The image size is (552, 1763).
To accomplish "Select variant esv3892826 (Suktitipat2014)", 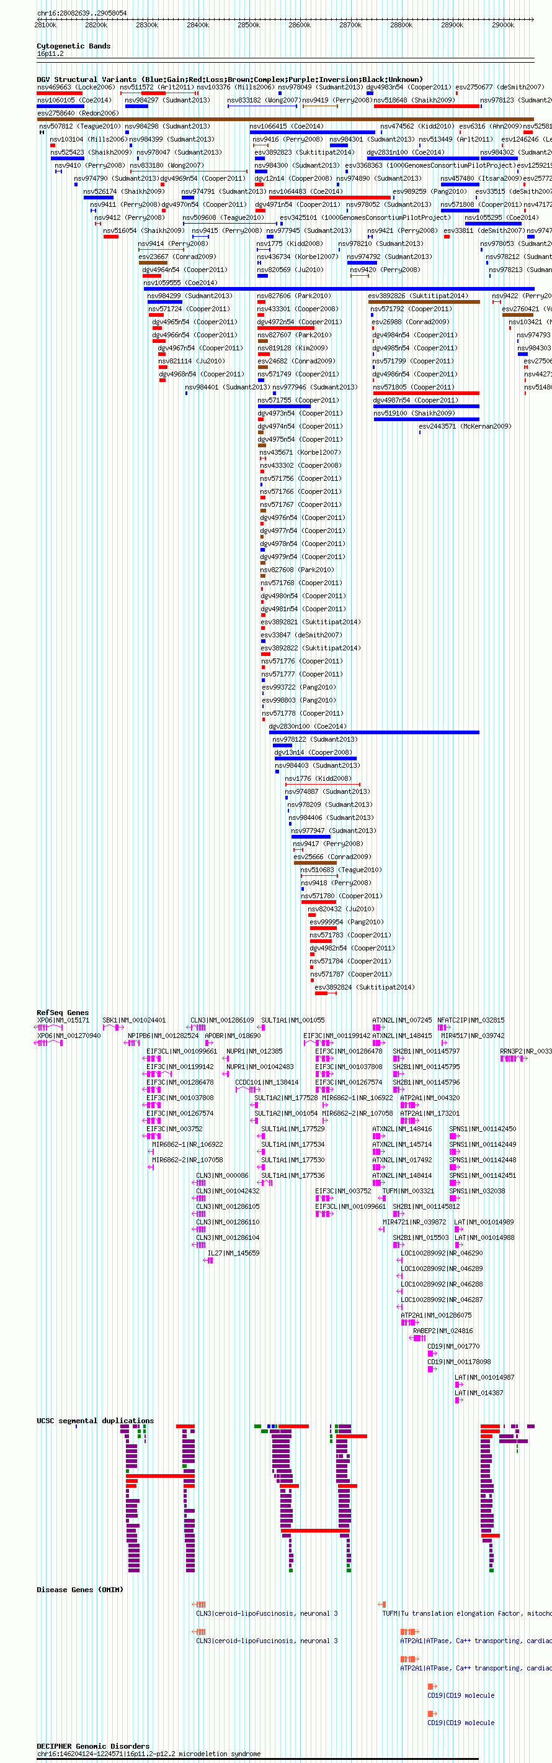I will [x=418, y=296].
